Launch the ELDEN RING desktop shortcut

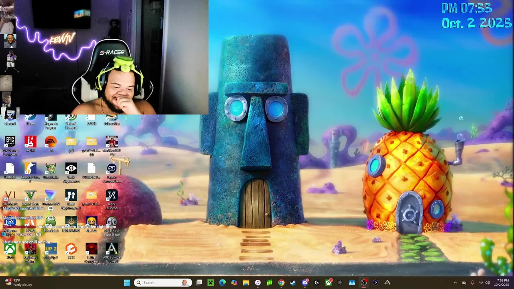tap(71, 225)
